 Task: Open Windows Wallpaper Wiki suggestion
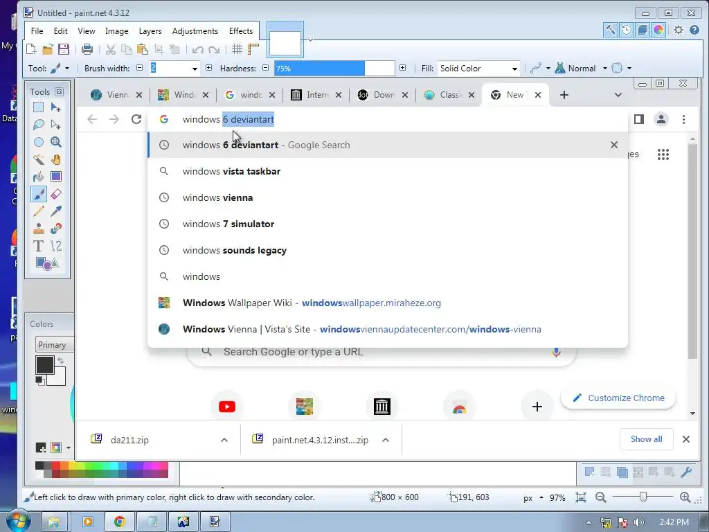[x=388, y=303]
